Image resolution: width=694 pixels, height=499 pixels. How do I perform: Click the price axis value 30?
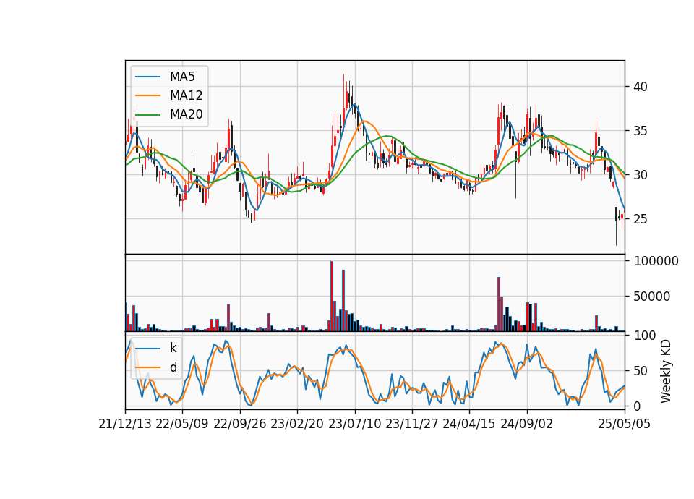click(641, 175)
